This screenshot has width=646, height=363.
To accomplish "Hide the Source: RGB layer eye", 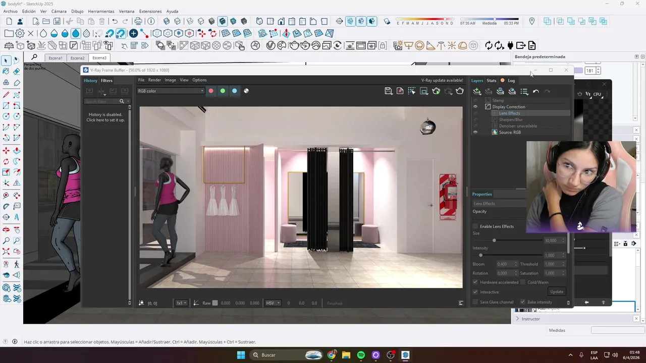I will click(475, 132).
